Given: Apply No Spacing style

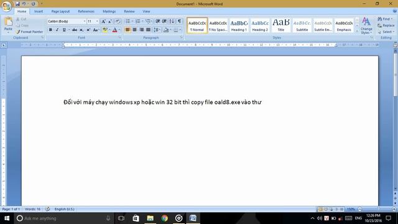Looking at the screenshot, I should tap(218, 26).
